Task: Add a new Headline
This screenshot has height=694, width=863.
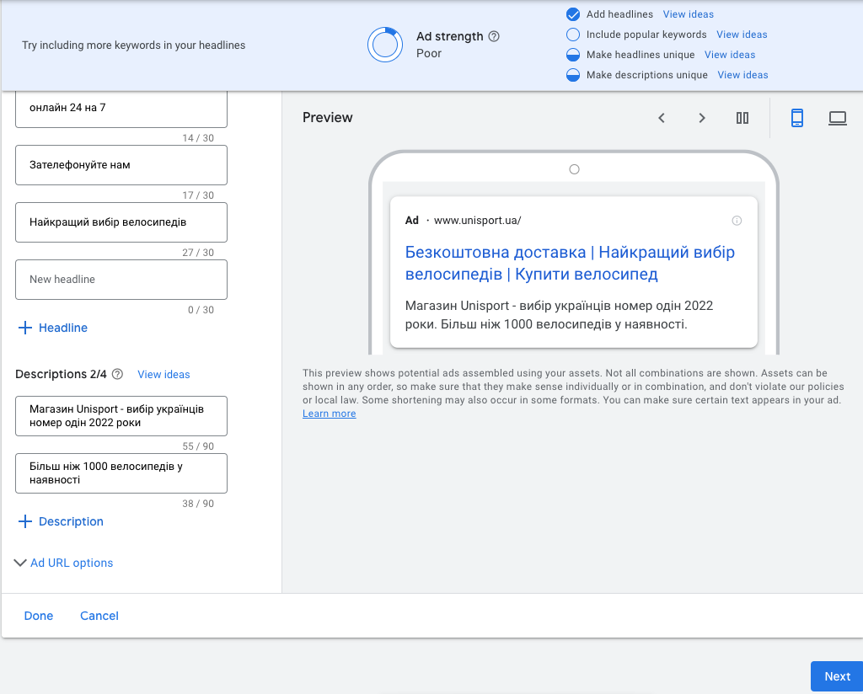Action: 53,328
